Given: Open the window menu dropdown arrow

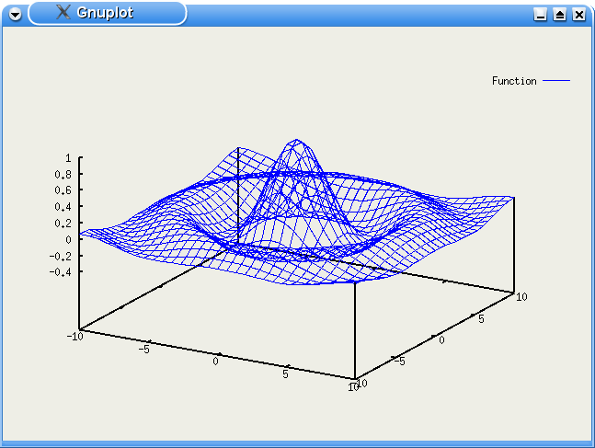Looking at the screenshot, I should 16,15.
